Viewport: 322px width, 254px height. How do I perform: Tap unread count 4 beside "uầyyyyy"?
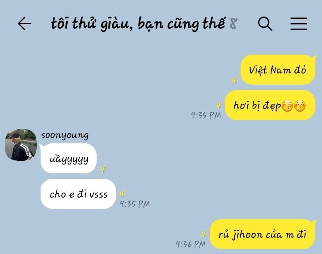coord(103,169)
